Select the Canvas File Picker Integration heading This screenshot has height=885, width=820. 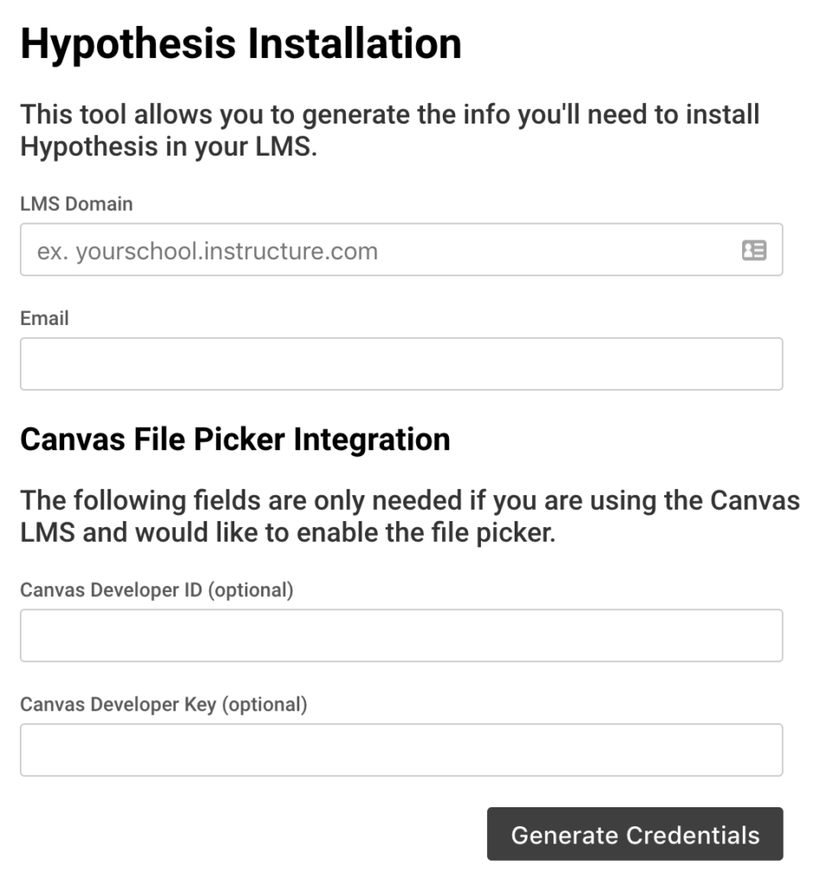point(235,439)
